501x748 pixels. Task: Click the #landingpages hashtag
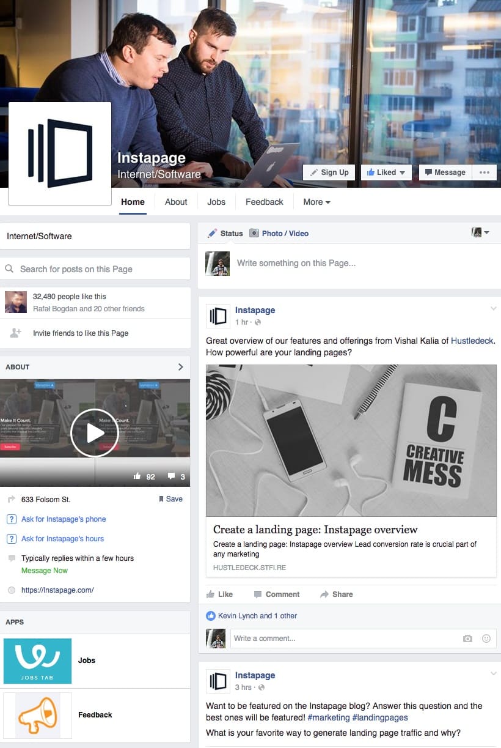pyautogui.click(x=380, y=717)
